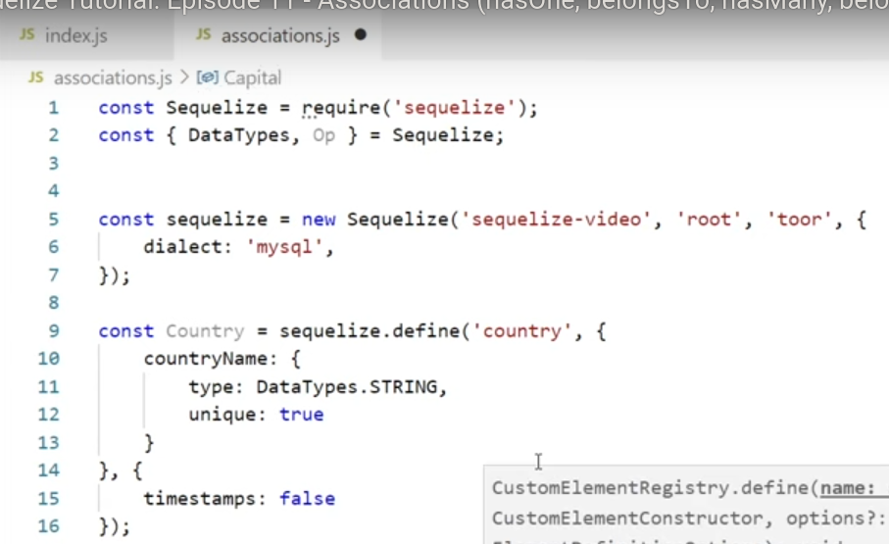Click the unsaved dot on associations.js tab
The height and width of the screenshot is (544, 889).
(x=361, y=34)
